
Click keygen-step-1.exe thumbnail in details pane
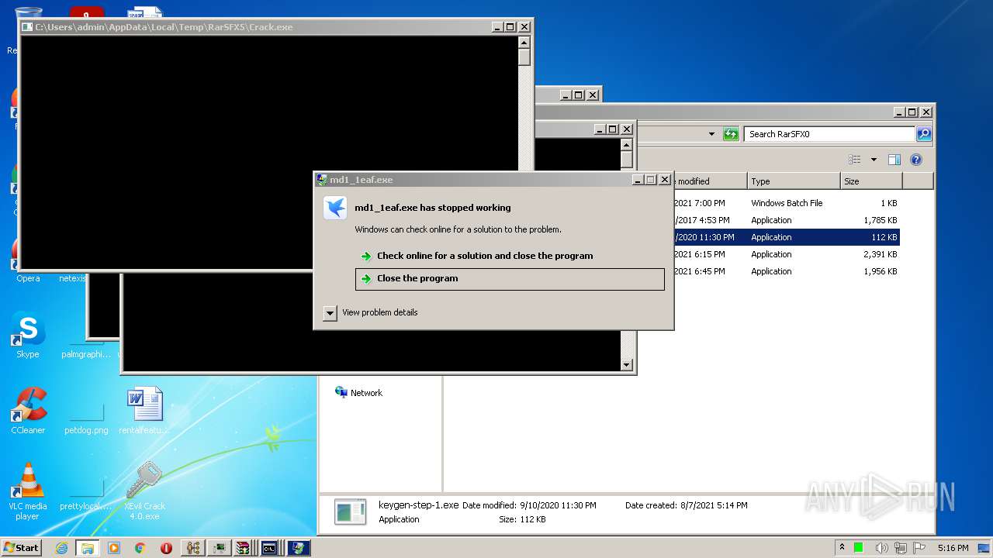[x=351, y=512]
